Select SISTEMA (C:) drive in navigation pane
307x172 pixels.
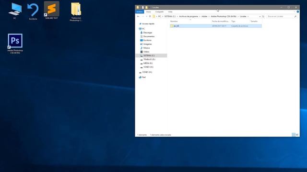[151, 55]
